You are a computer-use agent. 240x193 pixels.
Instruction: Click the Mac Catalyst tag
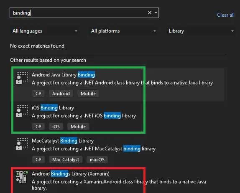click(x=66, y=160)
